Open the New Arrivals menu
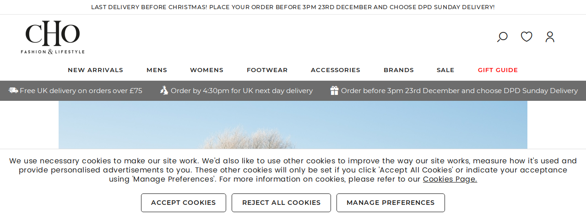586x219 pixels. (x=95, y=70)
